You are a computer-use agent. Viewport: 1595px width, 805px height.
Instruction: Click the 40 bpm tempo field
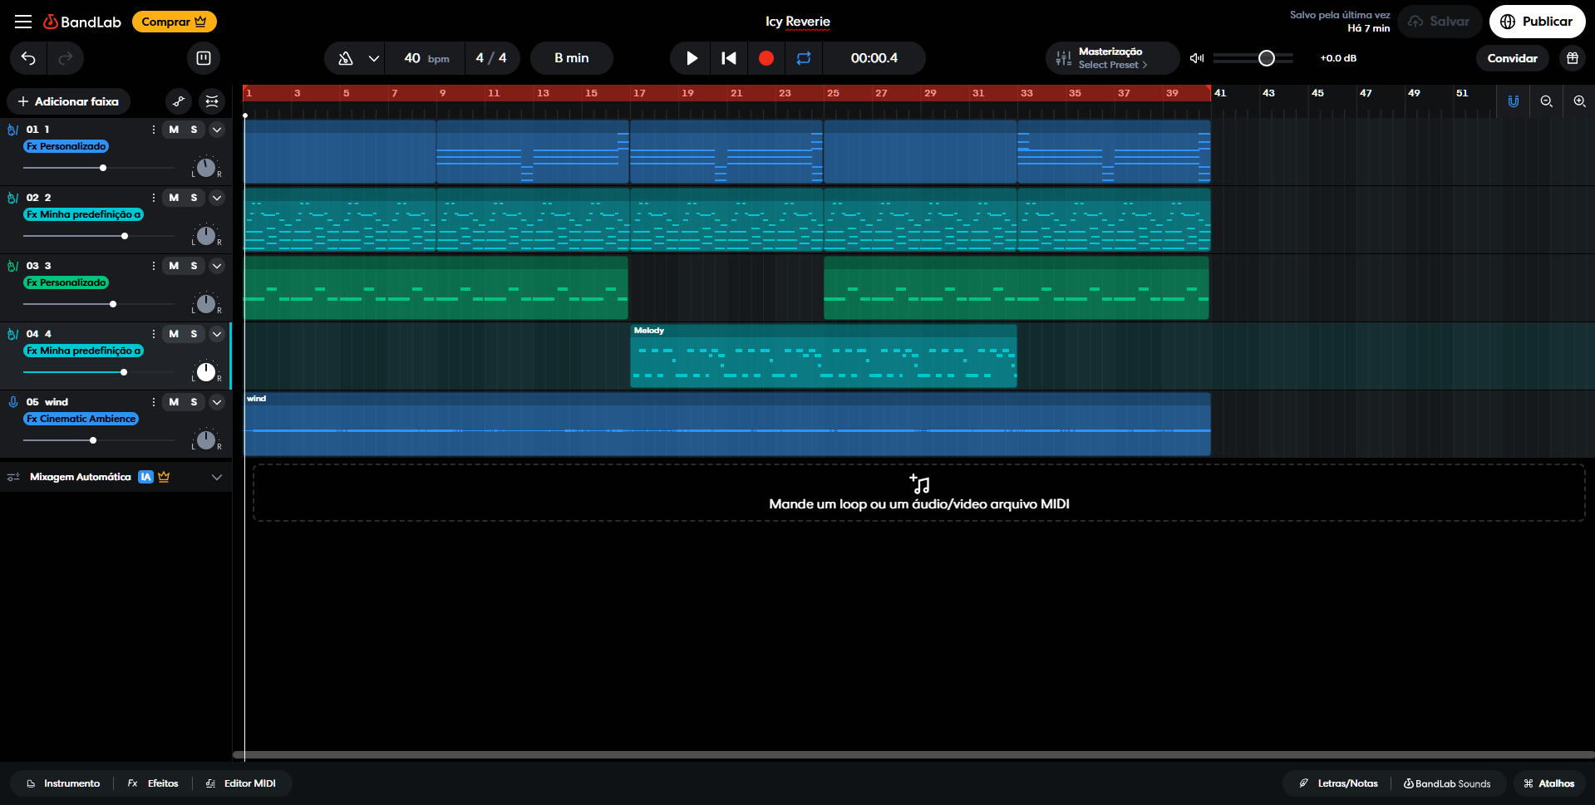coord(426,58)
